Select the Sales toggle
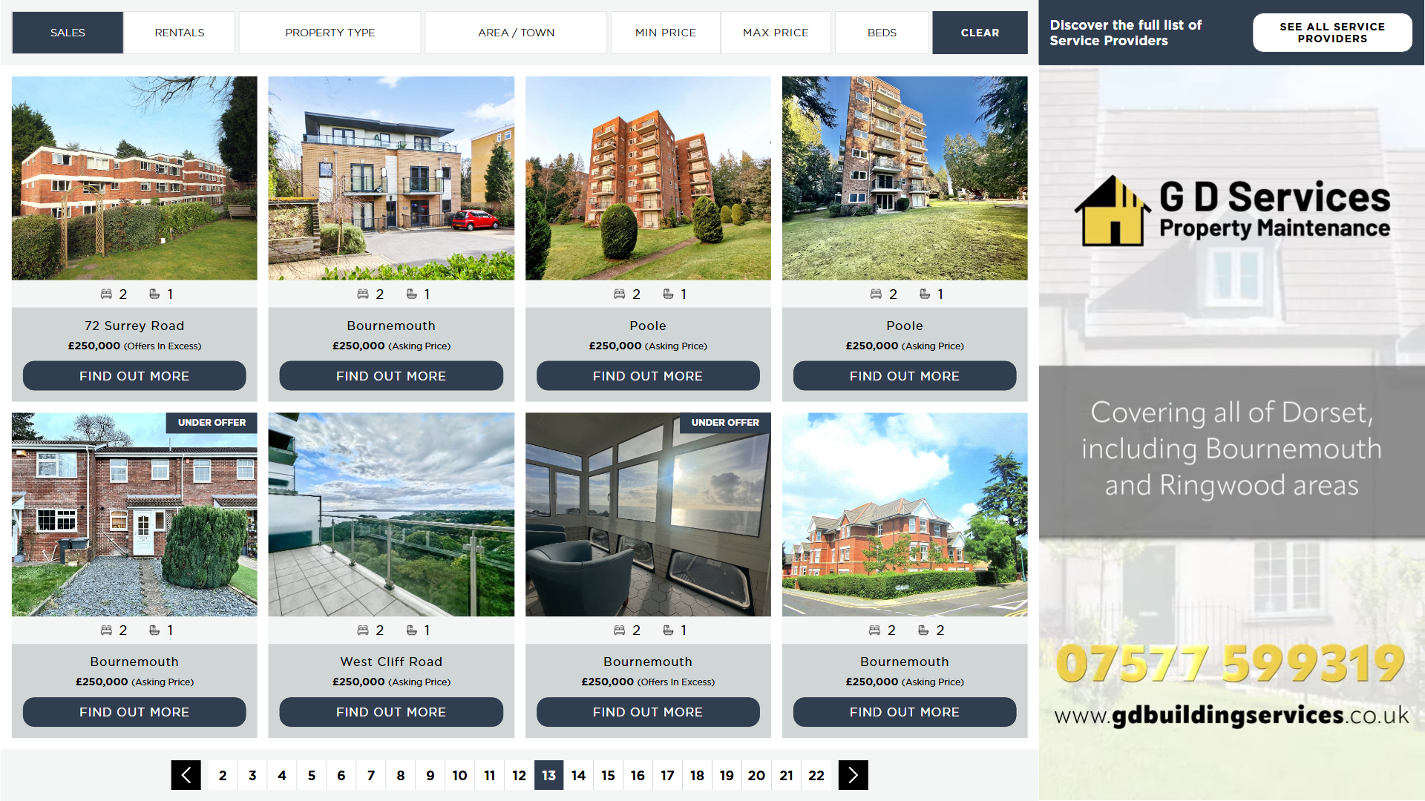This screenshot has height=801, width=1425. (x=68, y=33)
